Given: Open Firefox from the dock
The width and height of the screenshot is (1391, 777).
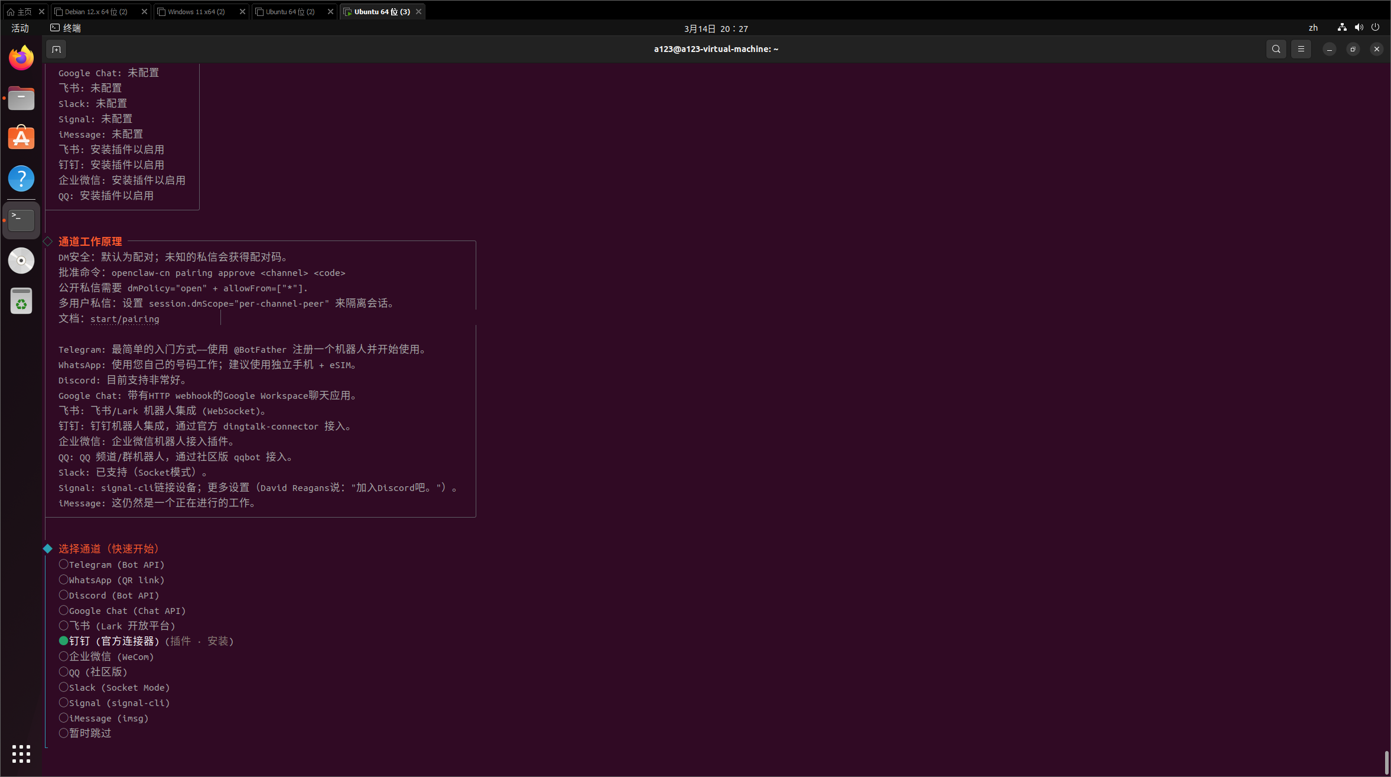Looking at the screenshot, I should (x=21, y=58).
